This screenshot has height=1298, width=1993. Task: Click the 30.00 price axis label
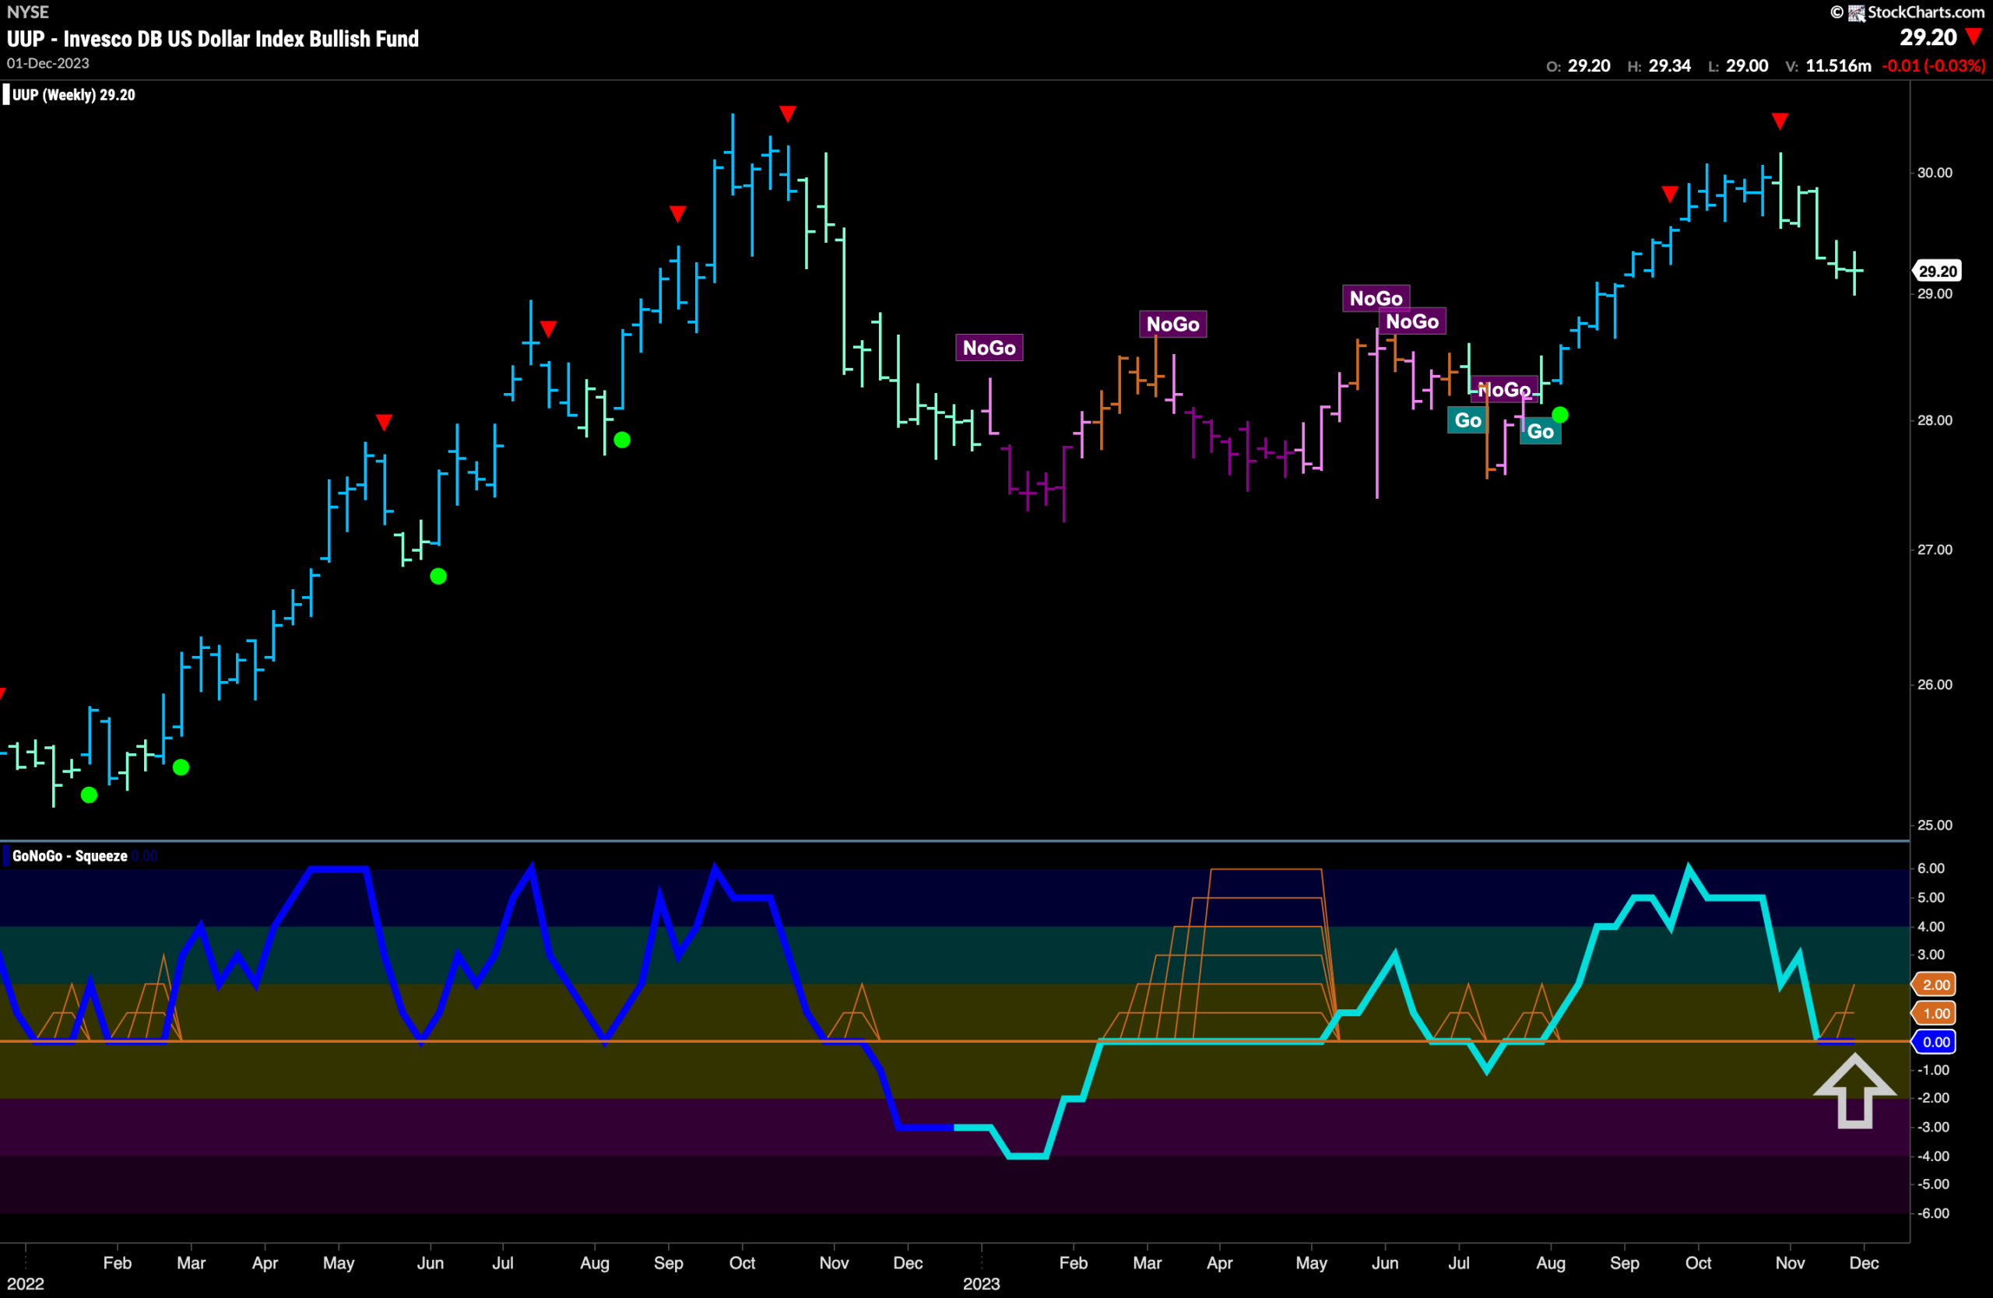(1935, 173)
